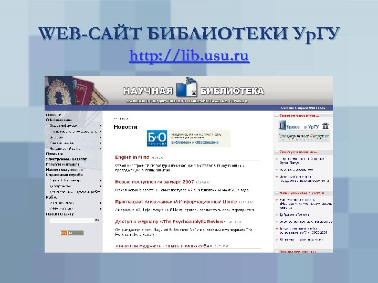Click the Новости page heading

click(x=125, y=127)
